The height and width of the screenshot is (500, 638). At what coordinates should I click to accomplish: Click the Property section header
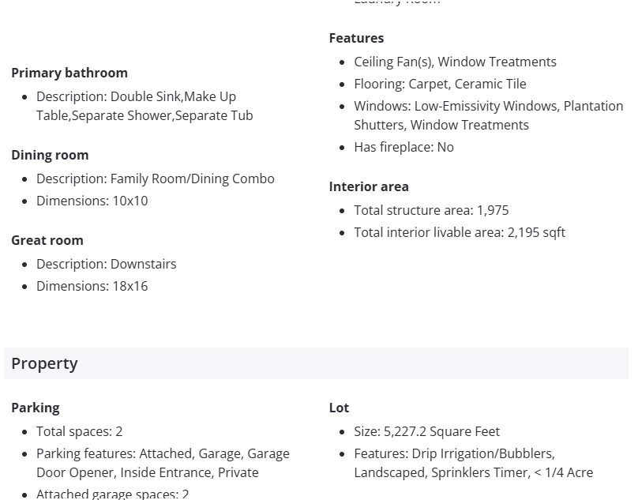tap(44, 363)
